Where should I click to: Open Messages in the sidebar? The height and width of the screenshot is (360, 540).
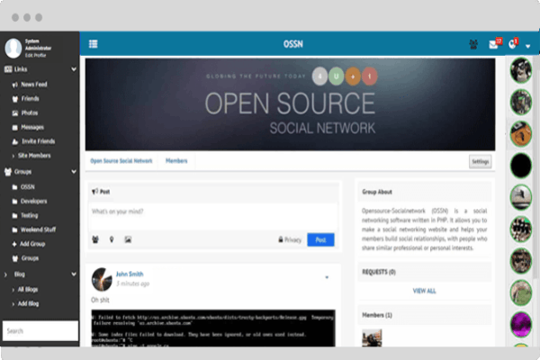[32, 127]
